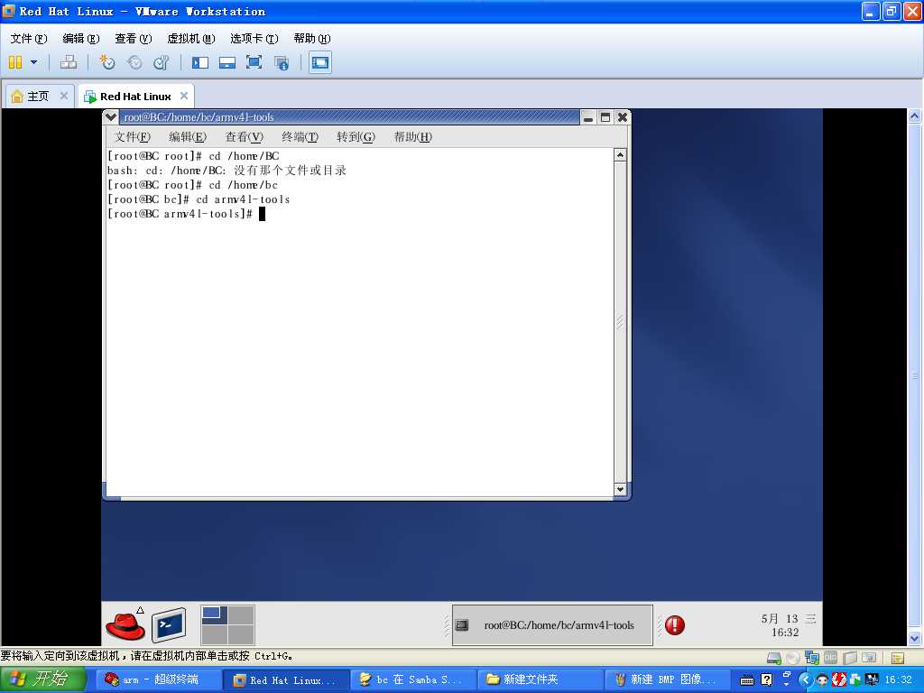924x693 pixels.
Task: Open terminal 终端(T) menu
Action: [x=300, y=137]
